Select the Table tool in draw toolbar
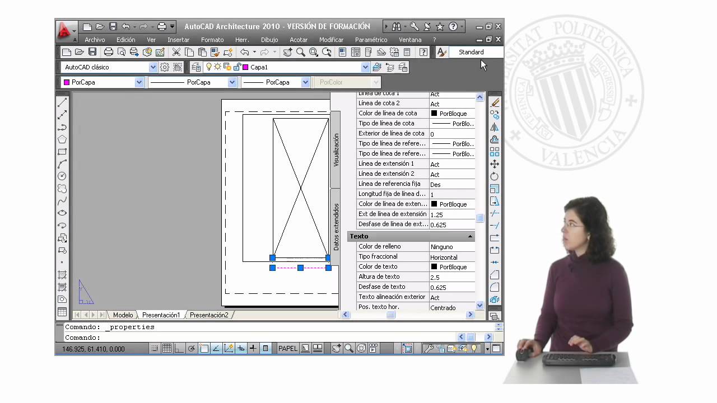The height and width of the screenshot is (403, 717). (62, 312)
